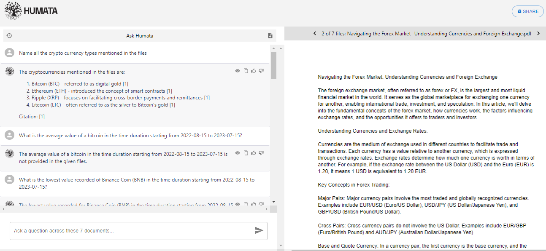Open the [1] link after 'Citation:'
This screenshot has height=251, width=546.
(x=42, y=117)
